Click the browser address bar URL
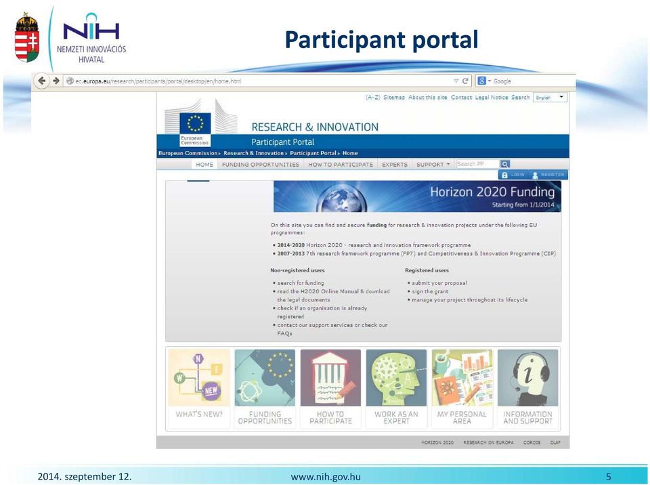Viewport: 650px width, 485px height. click(x=158, y=81)
